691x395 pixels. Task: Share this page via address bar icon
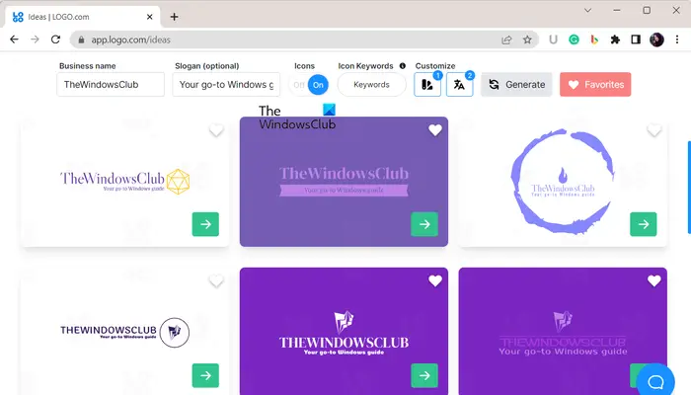point(506,40)
